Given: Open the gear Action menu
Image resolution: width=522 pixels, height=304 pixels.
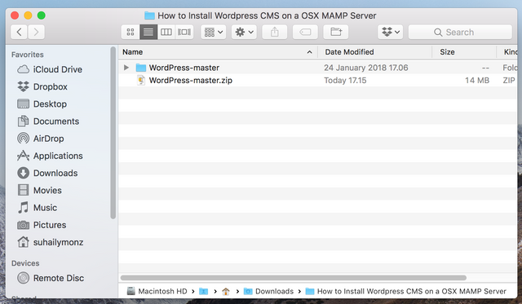Looking at the screenshot, I should (244, 33).
